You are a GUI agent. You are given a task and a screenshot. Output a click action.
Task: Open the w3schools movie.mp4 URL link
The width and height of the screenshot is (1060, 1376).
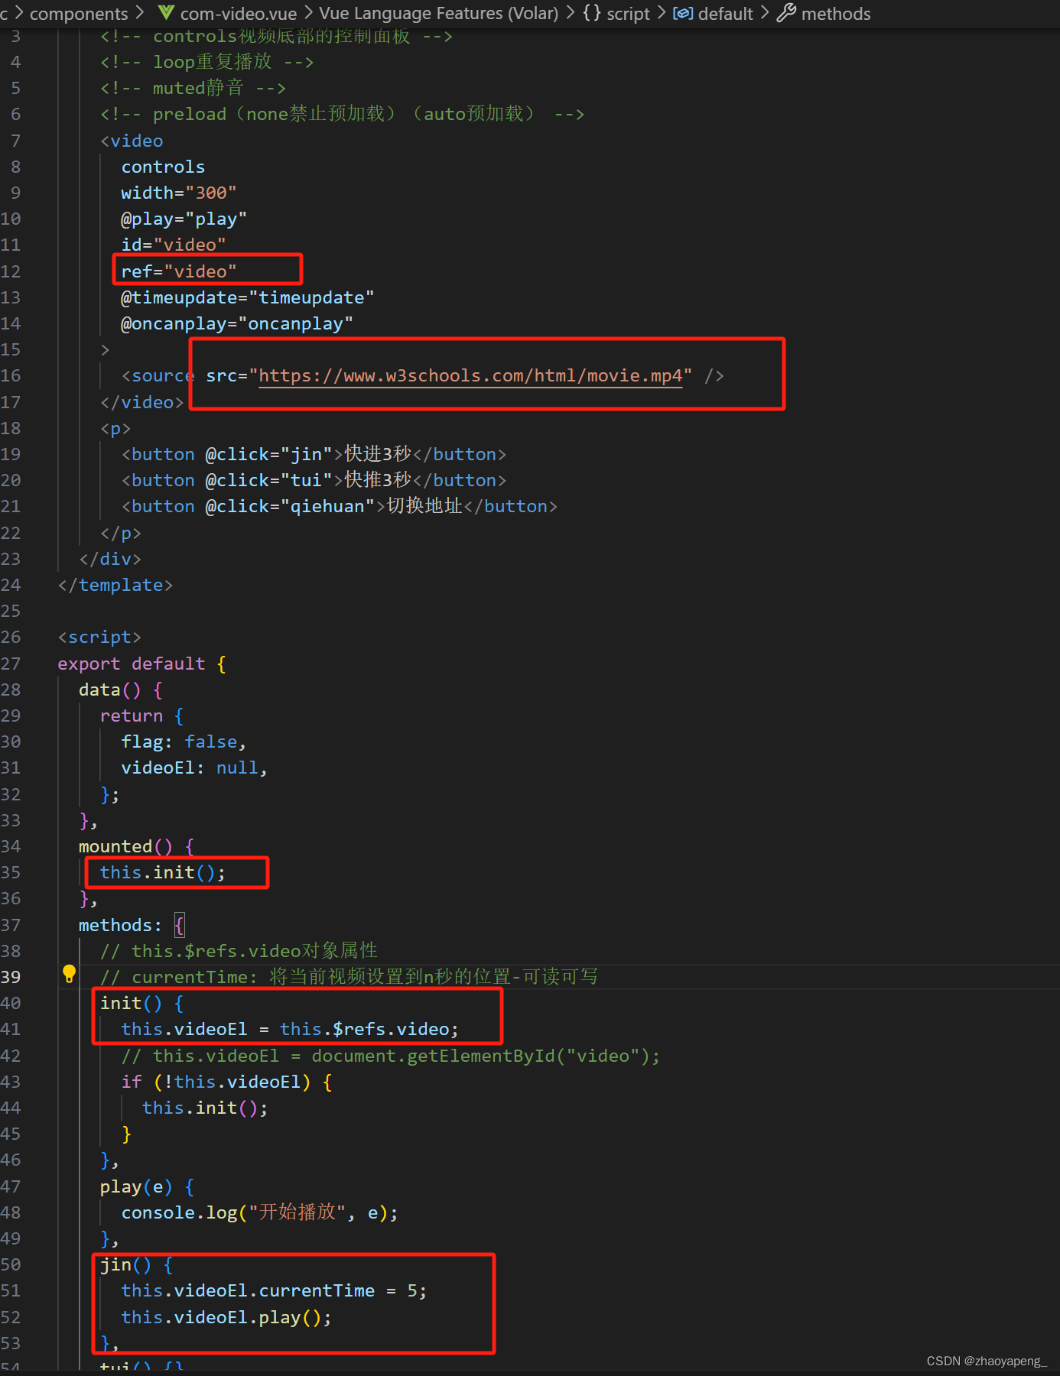pos(470,375)
